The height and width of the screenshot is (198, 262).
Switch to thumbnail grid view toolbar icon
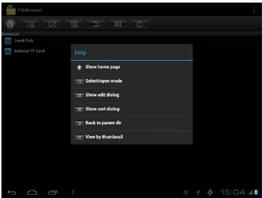click(118, 24)
